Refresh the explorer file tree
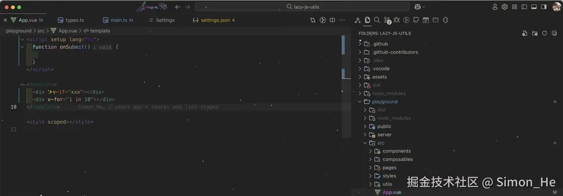Viewport: 563px width, 196px height. pos(544,33)
